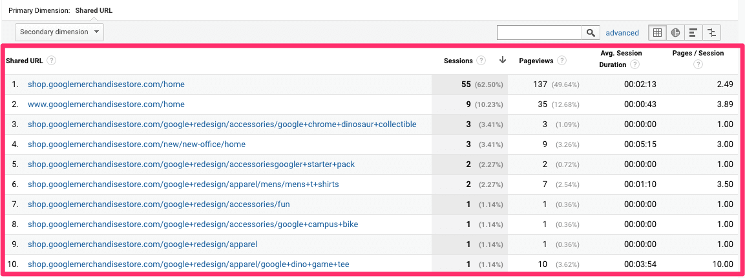
Task: Click duration value 00:01:10
Action: [640, 184]
